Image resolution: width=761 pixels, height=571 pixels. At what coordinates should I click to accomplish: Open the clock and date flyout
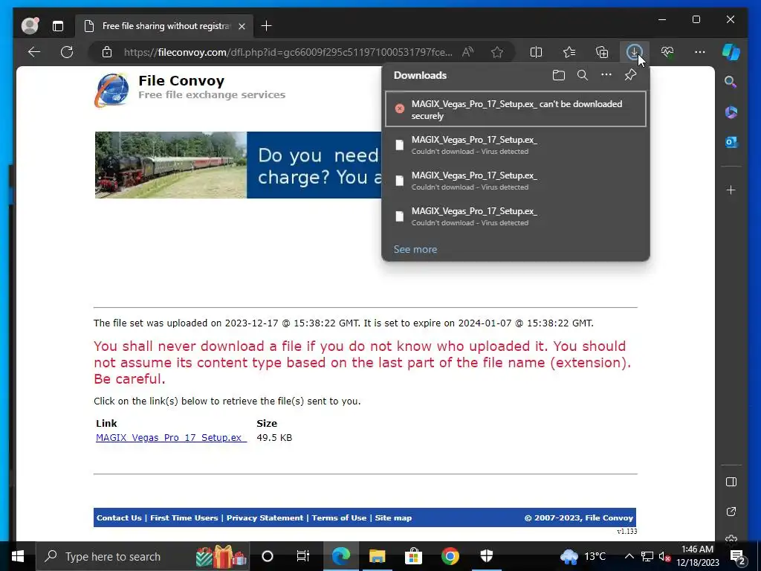click(x=697, y=556)
